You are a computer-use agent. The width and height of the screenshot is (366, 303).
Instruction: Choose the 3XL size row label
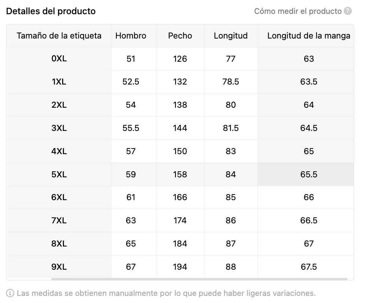tap(59, 128)
